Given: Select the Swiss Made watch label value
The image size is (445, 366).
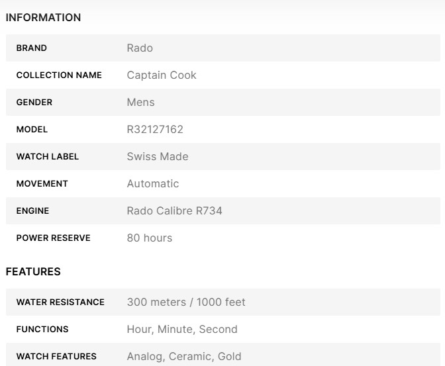Looking at the screenshot, I should click(158, 157).
